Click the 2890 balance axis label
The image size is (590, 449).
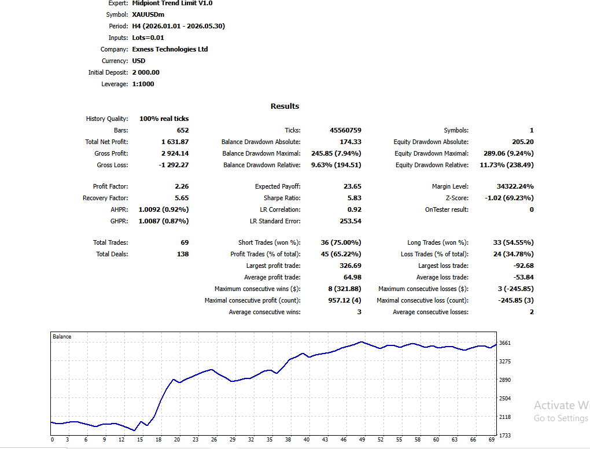[x=504, y=380]
